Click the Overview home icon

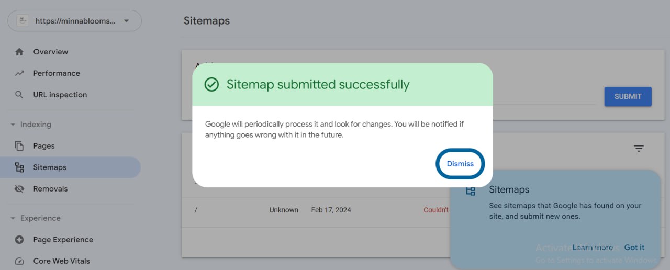click(x=19, y=52)
